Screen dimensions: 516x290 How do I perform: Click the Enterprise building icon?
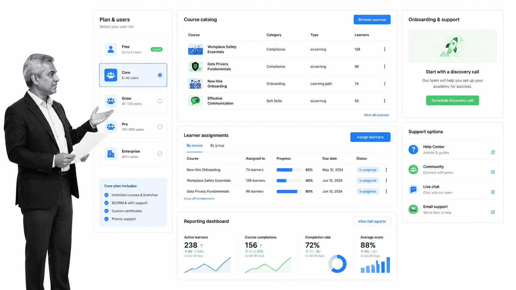coord(110,153)
